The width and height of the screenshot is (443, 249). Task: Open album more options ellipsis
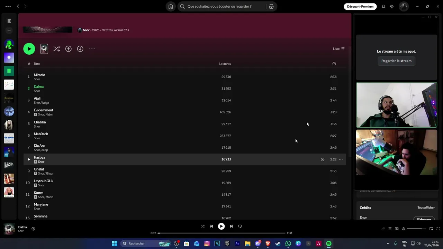click(92, 49)
